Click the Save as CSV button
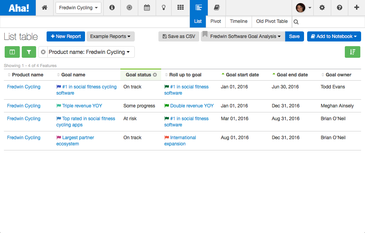The width and height of the screenshot is (365, 233). 179,36
